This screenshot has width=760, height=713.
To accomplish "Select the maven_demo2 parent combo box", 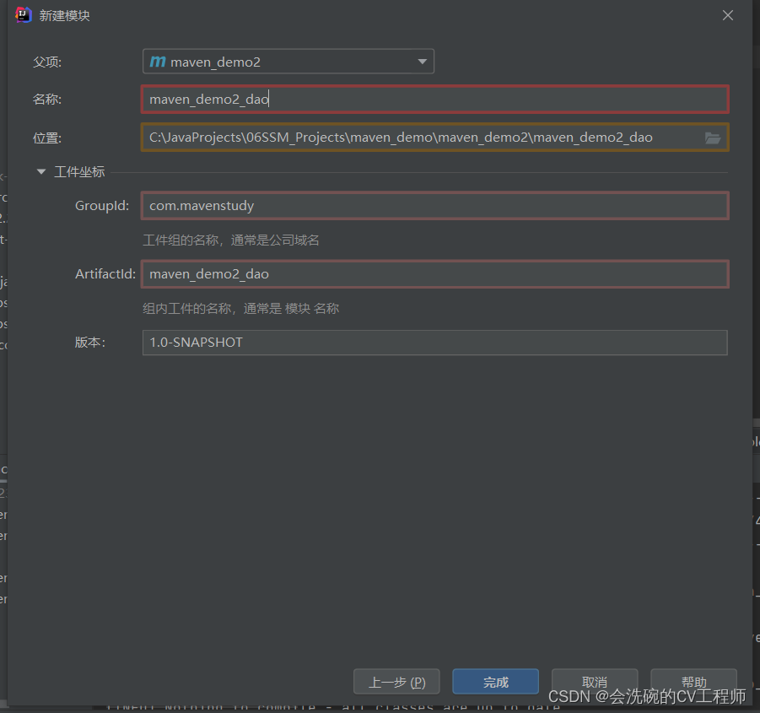I will pyautogui.click(x=287, y=62).
